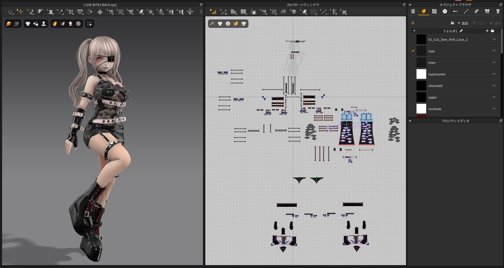Toggle textured surface orange fabric icon in 3D view

coord(55,24)
